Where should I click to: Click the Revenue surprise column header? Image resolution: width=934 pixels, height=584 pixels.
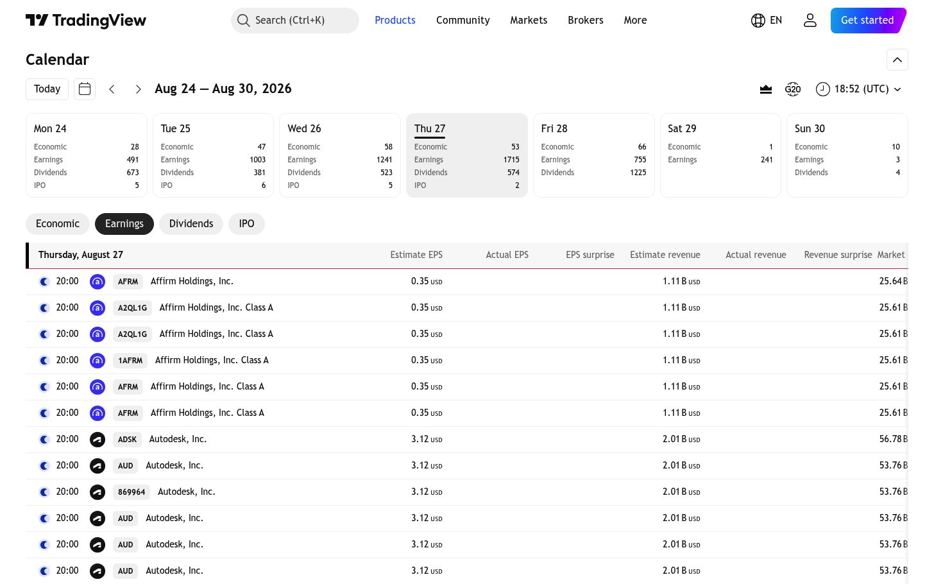pyautogui.click(x=838, y=255)
